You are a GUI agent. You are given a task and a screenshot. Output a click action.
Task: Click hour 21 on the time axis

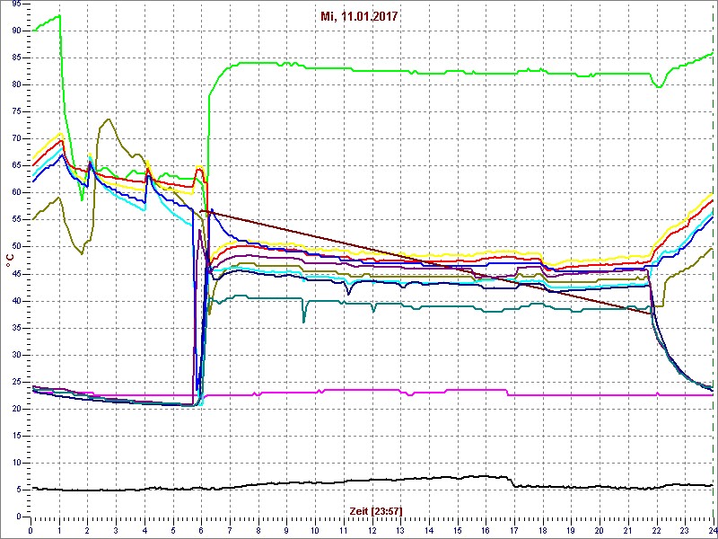[628, 530]
